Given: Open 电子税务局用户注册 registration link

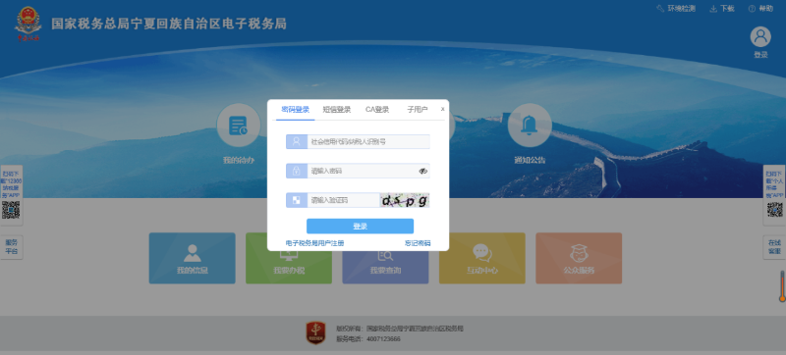Looking at the screenshot, I should 314,243.
